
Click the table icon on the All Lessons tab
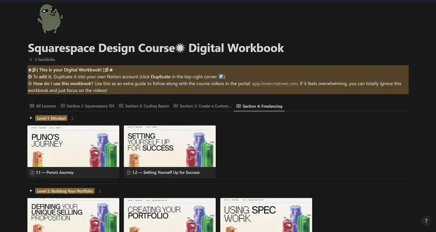32,106
